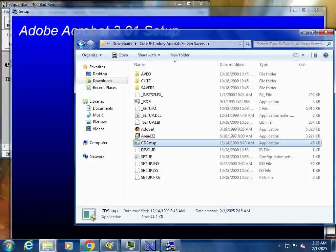Open the Share with dropdown

(149, 55)
